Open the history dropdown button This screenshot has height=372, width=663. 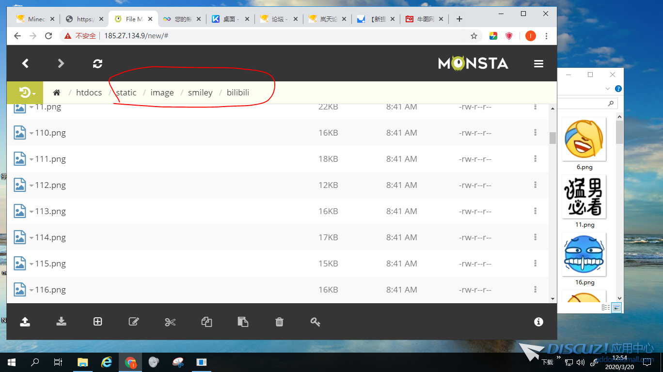(25, 93)
